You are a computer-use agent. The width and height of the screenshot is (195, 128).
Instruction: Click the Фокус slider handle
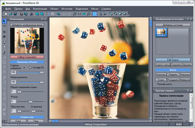pos(31,102)
